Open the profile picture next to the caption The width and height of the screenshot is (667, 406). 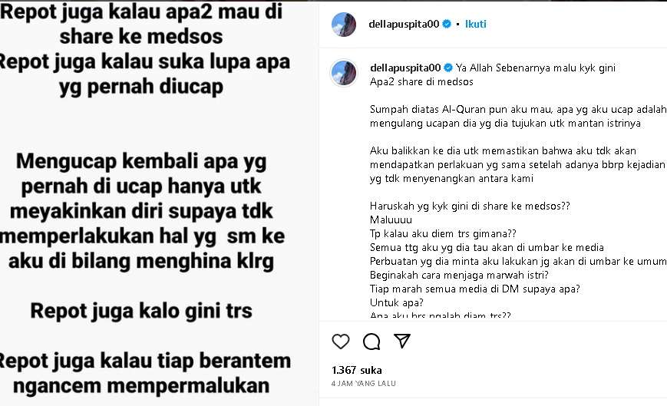coord(344,73)
